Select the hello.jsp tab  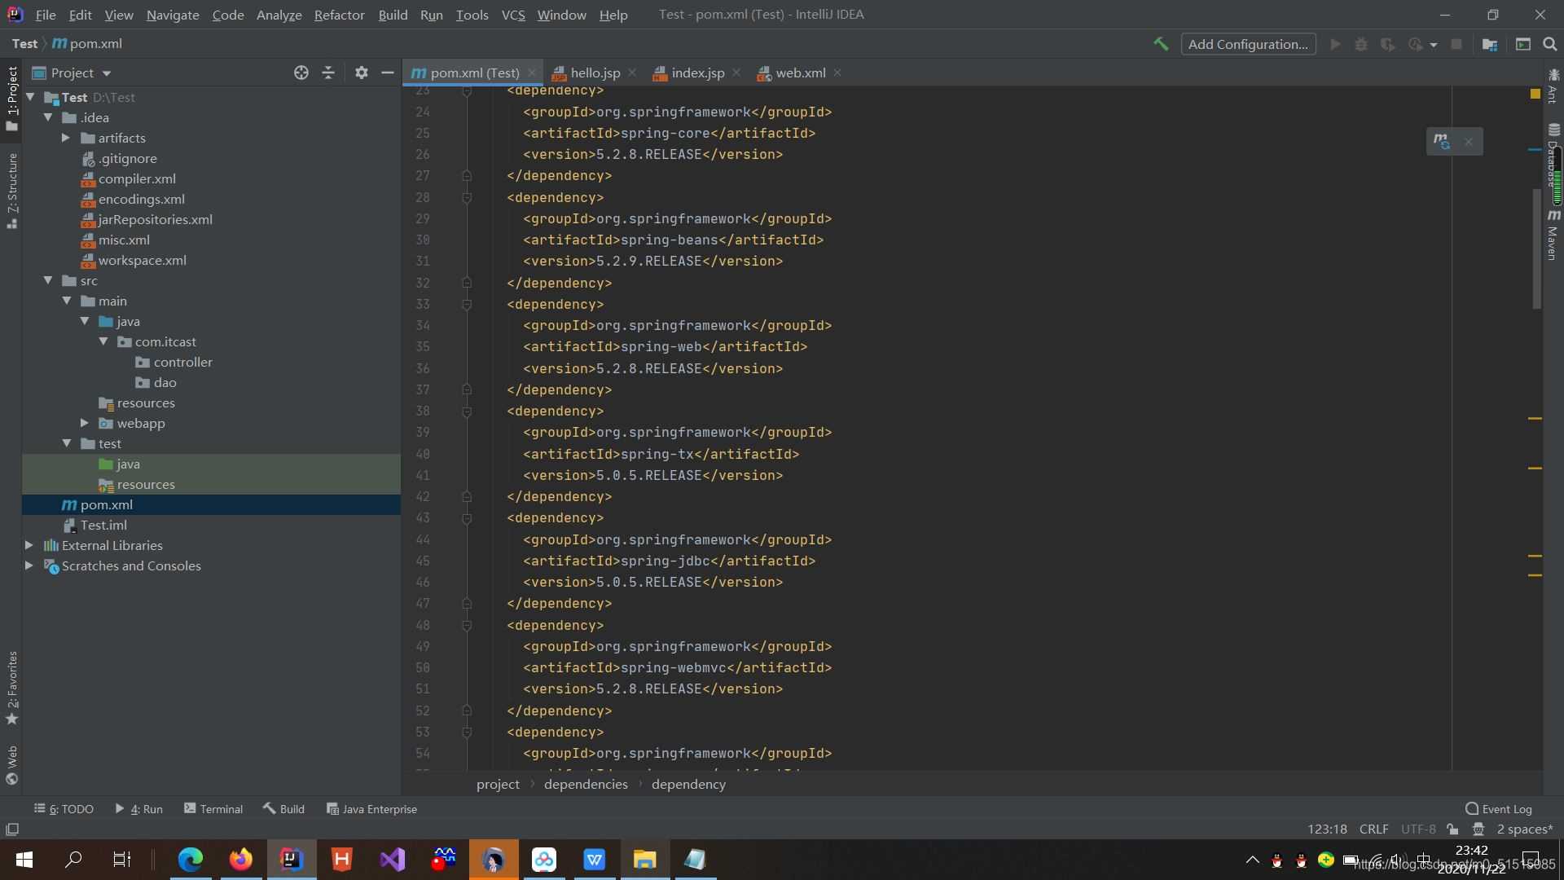tap(595, 72)
